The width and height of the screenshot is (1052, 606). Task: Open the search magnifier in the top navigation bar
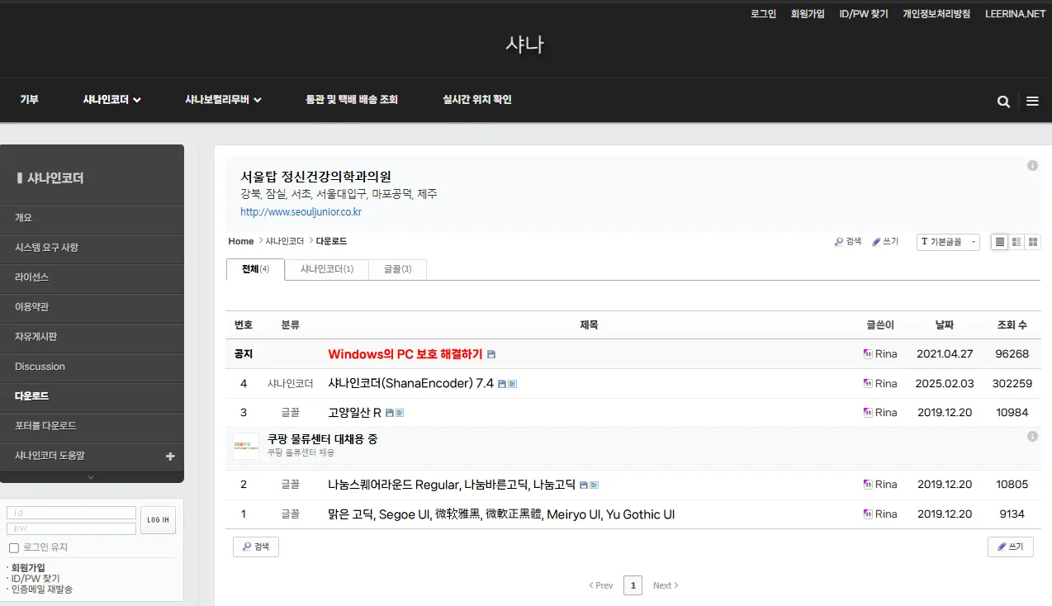pyautogui.click(x=1003, y=102)
